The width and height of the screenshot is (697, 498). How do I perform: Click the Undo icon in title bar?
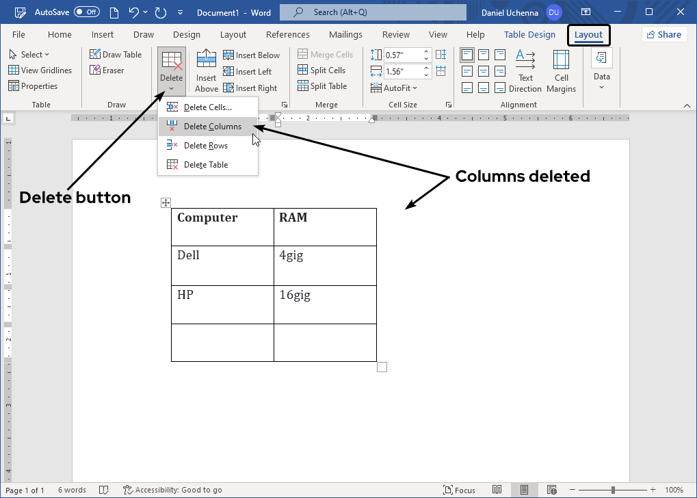click(134, 12)
